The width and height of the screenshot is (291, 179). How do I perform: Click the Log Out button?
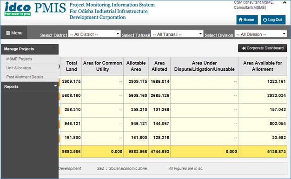(273, 20)
